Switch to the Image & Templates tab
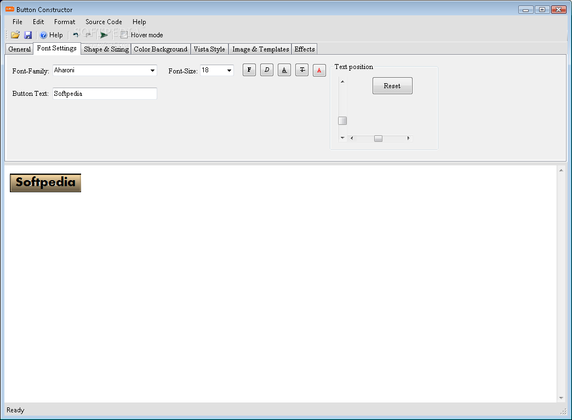This screenshot has height=420, width=572. tap(260, 49)
